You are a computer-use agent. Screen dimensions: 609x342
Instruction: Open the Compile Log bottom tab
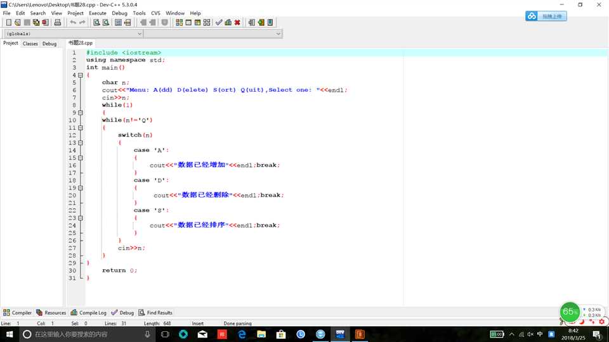coord(89,312)
